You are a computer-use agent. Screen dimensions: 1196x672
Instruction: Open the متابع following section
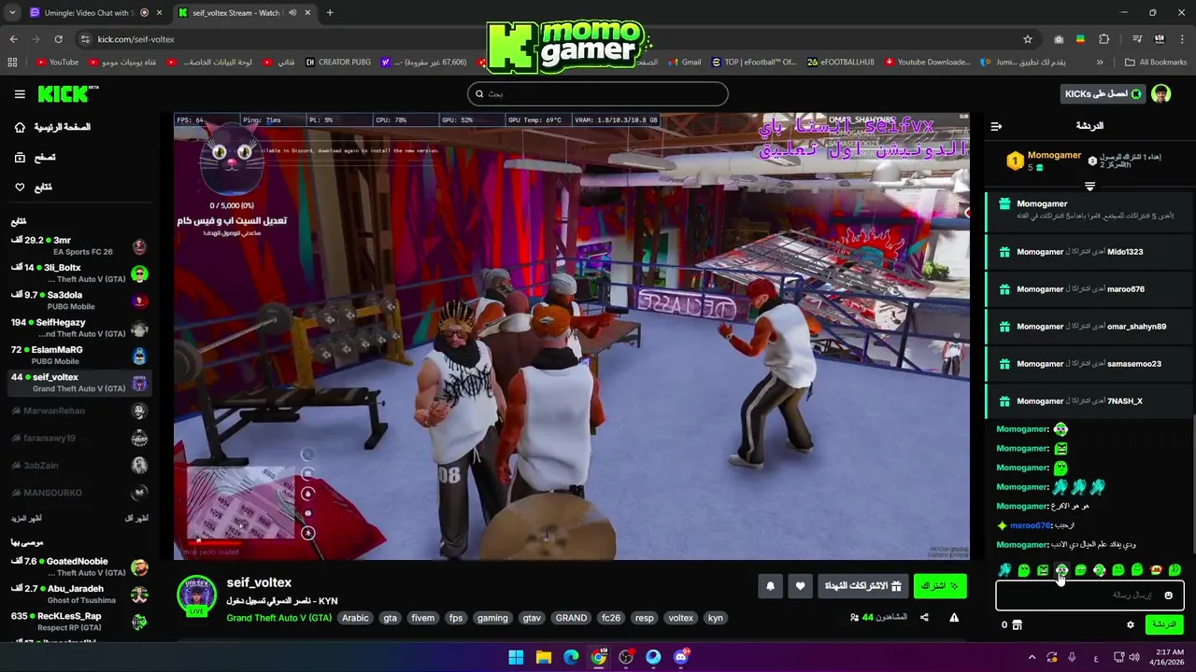[33, 188]
